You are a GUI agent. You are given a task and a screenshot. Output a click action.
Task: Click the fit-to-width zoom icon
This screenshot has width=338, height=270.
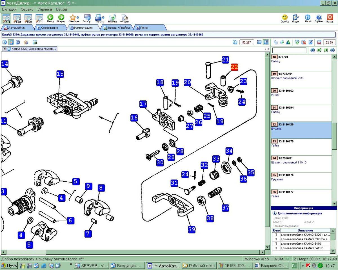[39, 18]
